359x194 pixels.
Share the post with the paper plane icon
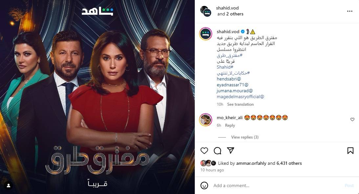[x=230, y=150]
